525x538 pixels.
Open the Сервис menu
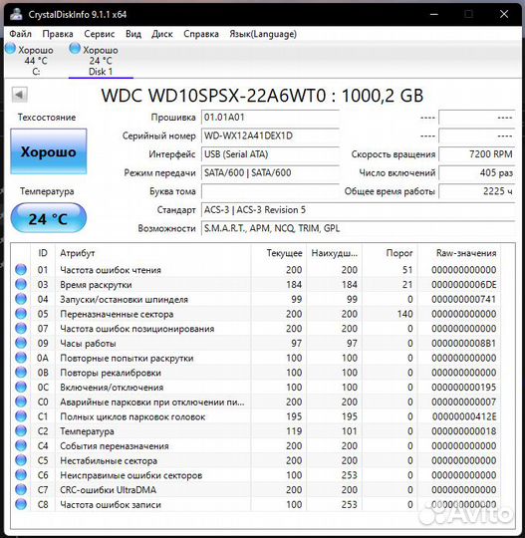[x=100, y=34]
